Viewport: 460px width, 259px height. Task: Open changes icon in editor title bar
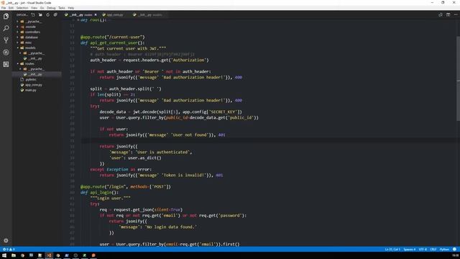pos(441,14)
